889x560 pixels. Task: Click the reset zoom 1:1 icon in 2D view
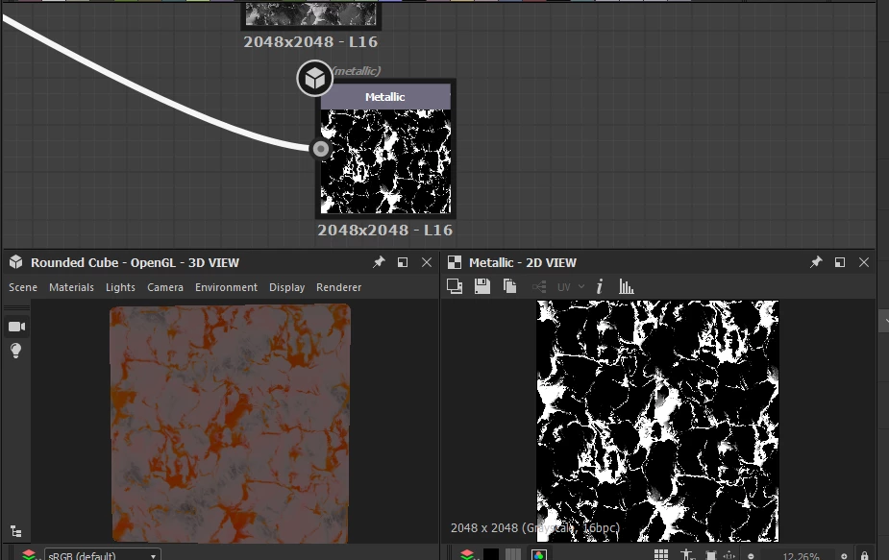click(x=729, y=555)
